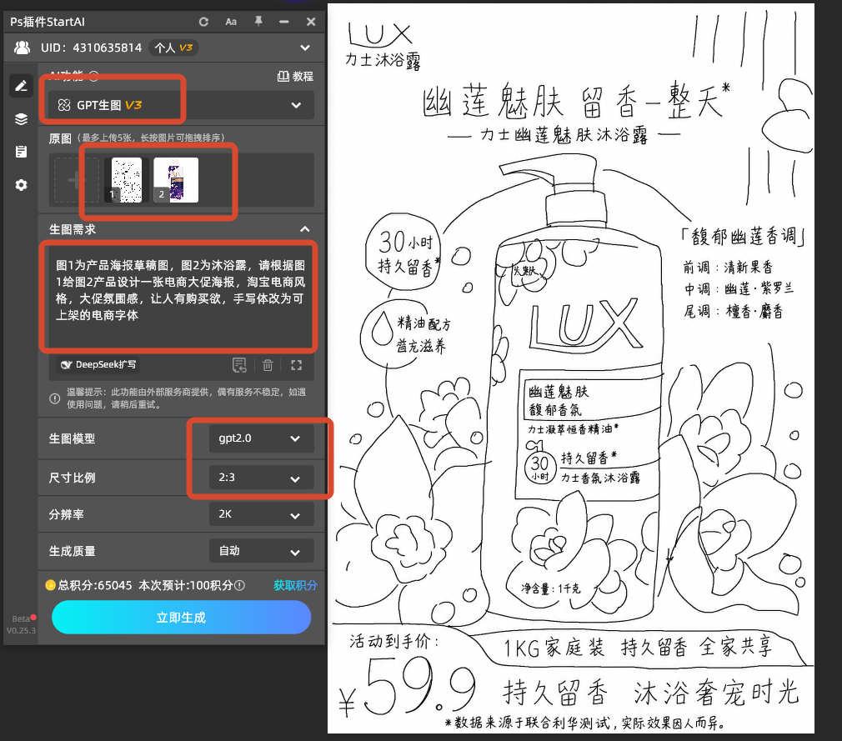
Task: Click the refresh icon in the StartAI header
Action: click(x=203, y=22)
